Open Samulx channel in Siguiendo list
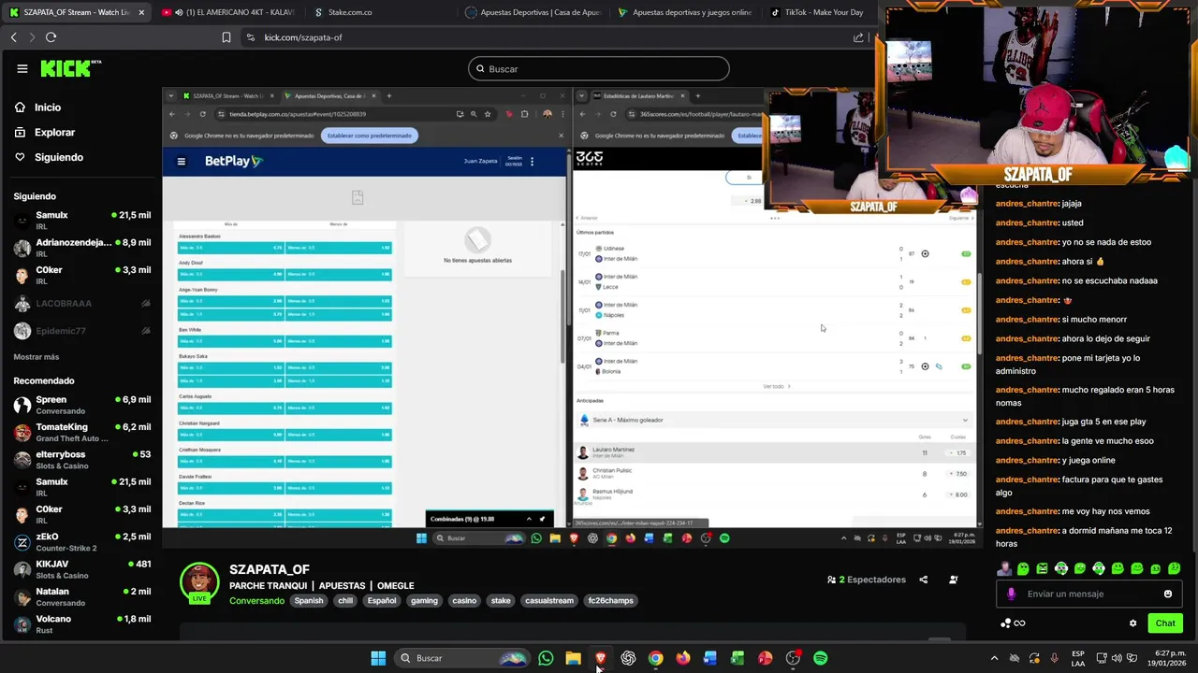This screenshot has height=673, width=1198. pyautogui.click(x=82, y=221)
